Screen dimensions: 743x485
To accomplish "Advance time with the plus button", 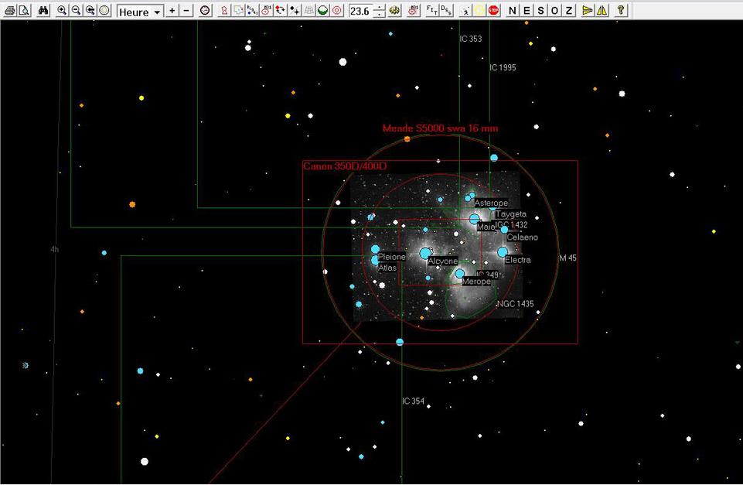I will coord(172,10).
